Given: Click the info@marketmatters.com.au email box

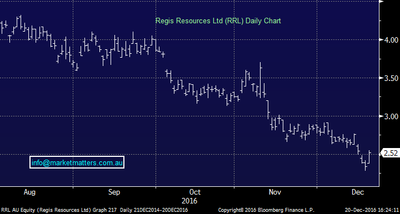Looking at the screenshot, I should point(77,162).
